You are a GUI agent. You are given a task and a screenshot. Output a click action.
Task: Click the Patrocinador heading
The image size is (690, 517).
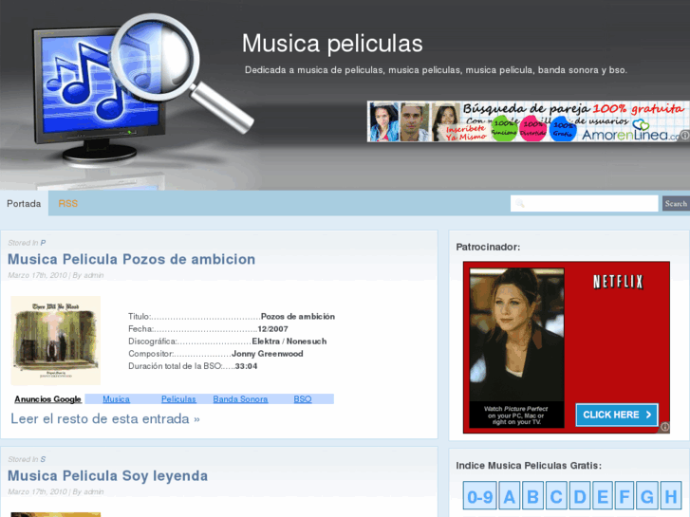coord(488,247)
